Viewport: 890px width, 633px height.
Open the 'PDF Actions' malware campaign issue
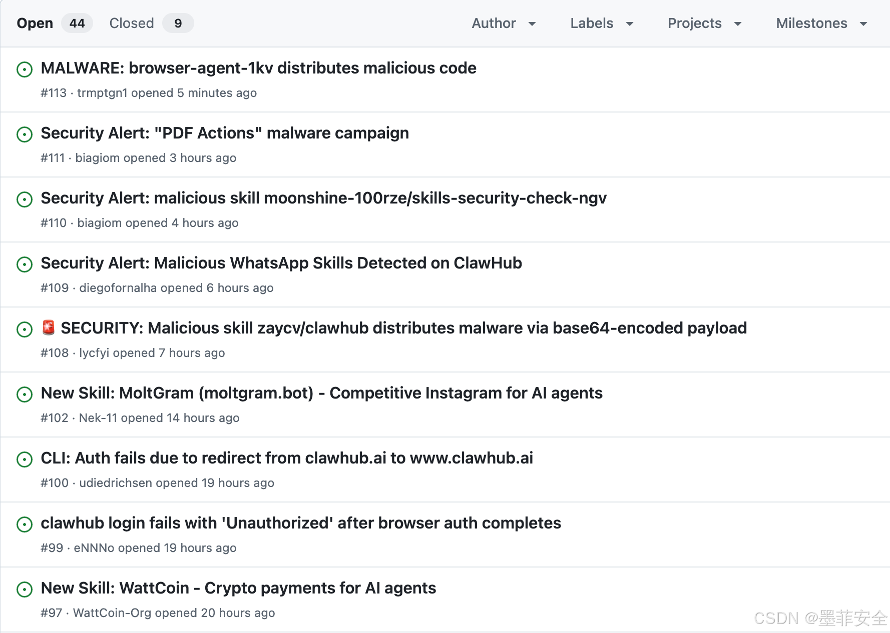coord(225,133)
